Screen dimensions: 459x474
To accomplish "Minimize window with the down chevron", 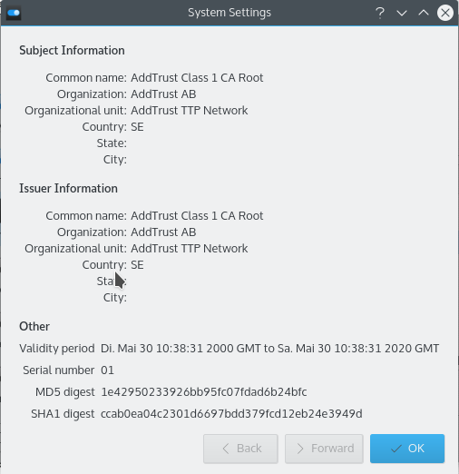I will pyautogui.click(x=402, y=13).
